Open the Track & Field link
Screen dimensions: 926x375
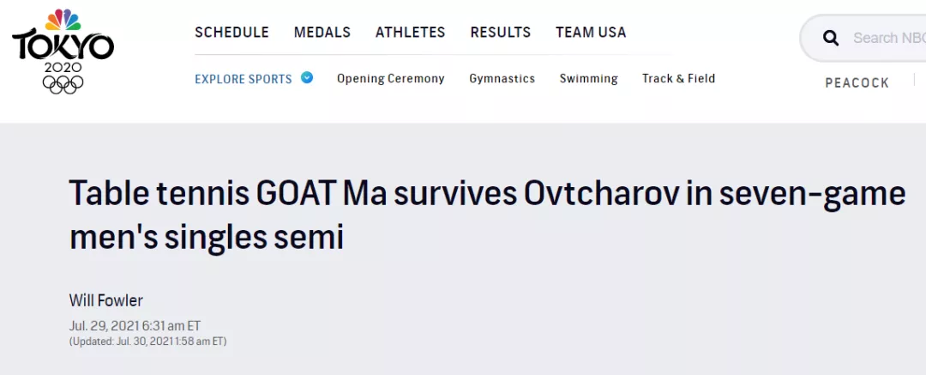(x=679, y=79)
